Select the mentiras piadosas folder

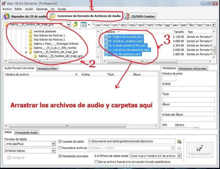click(x=45, y=31)
